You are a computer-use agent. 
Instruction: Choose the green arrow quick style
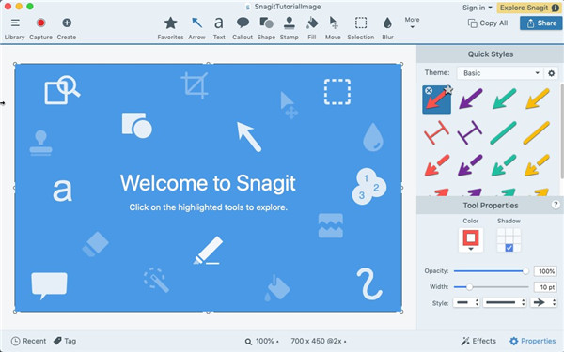click(x=504, y=99)
